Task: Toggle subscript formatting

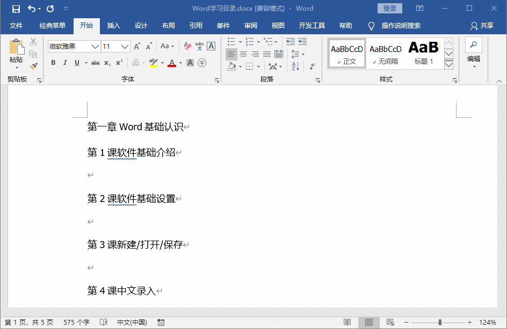Action: click(x=107, y=63)
